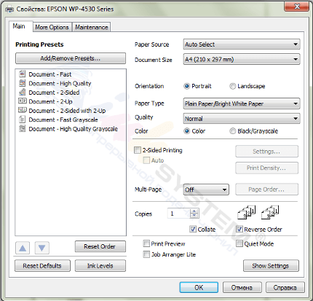Uncheck the Reverse Order option
The image size is (313, 301).
(x=239, y=229)
